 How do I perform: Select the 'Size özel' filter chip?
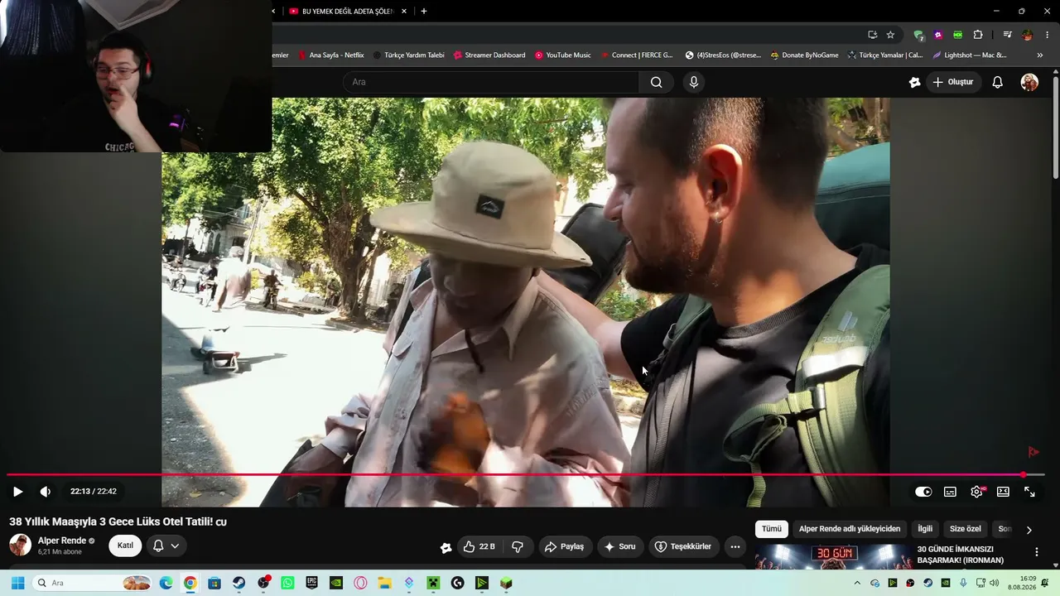(965, 529)
